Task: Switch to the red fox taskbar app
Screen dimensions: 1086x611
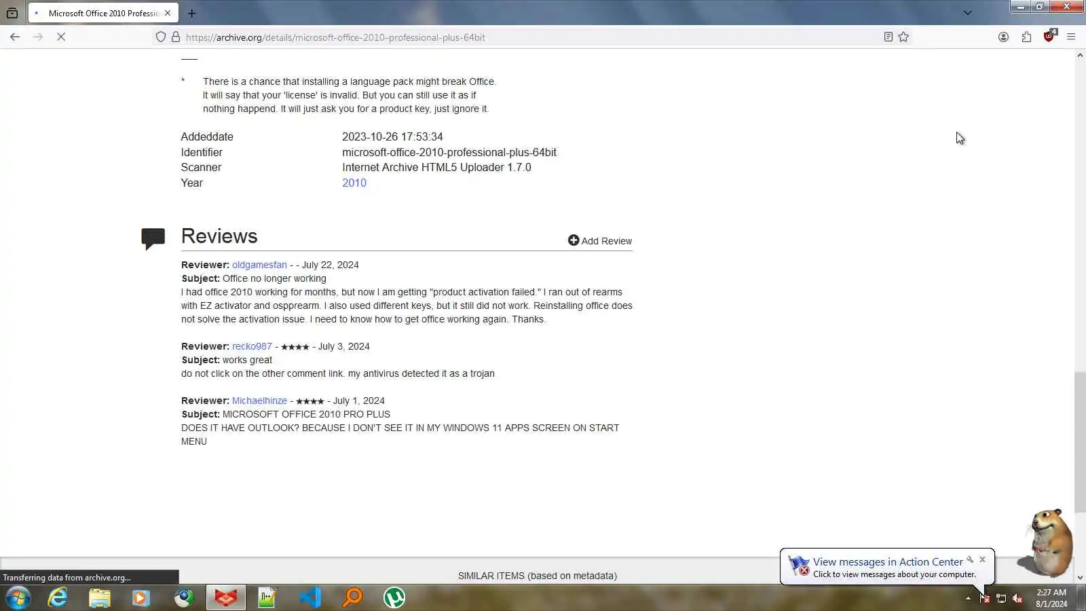Action: 226,597
